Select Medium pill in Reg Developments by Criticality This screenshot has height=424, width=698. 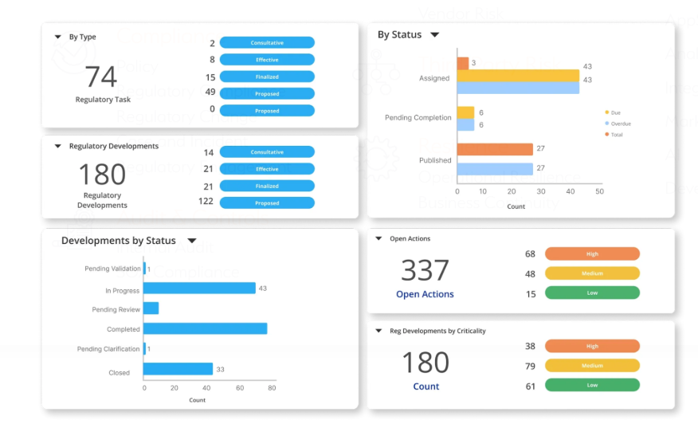592,366
